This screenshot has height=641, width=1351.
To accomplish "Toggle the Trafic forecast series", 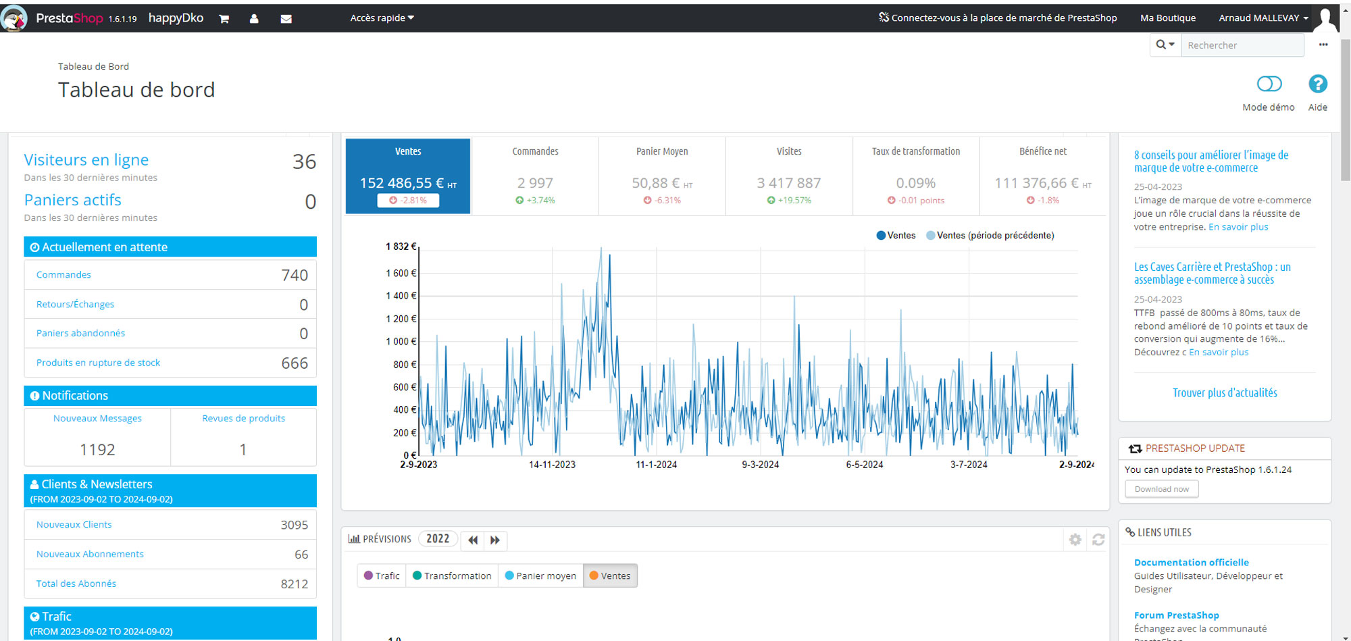I will 382,575.
